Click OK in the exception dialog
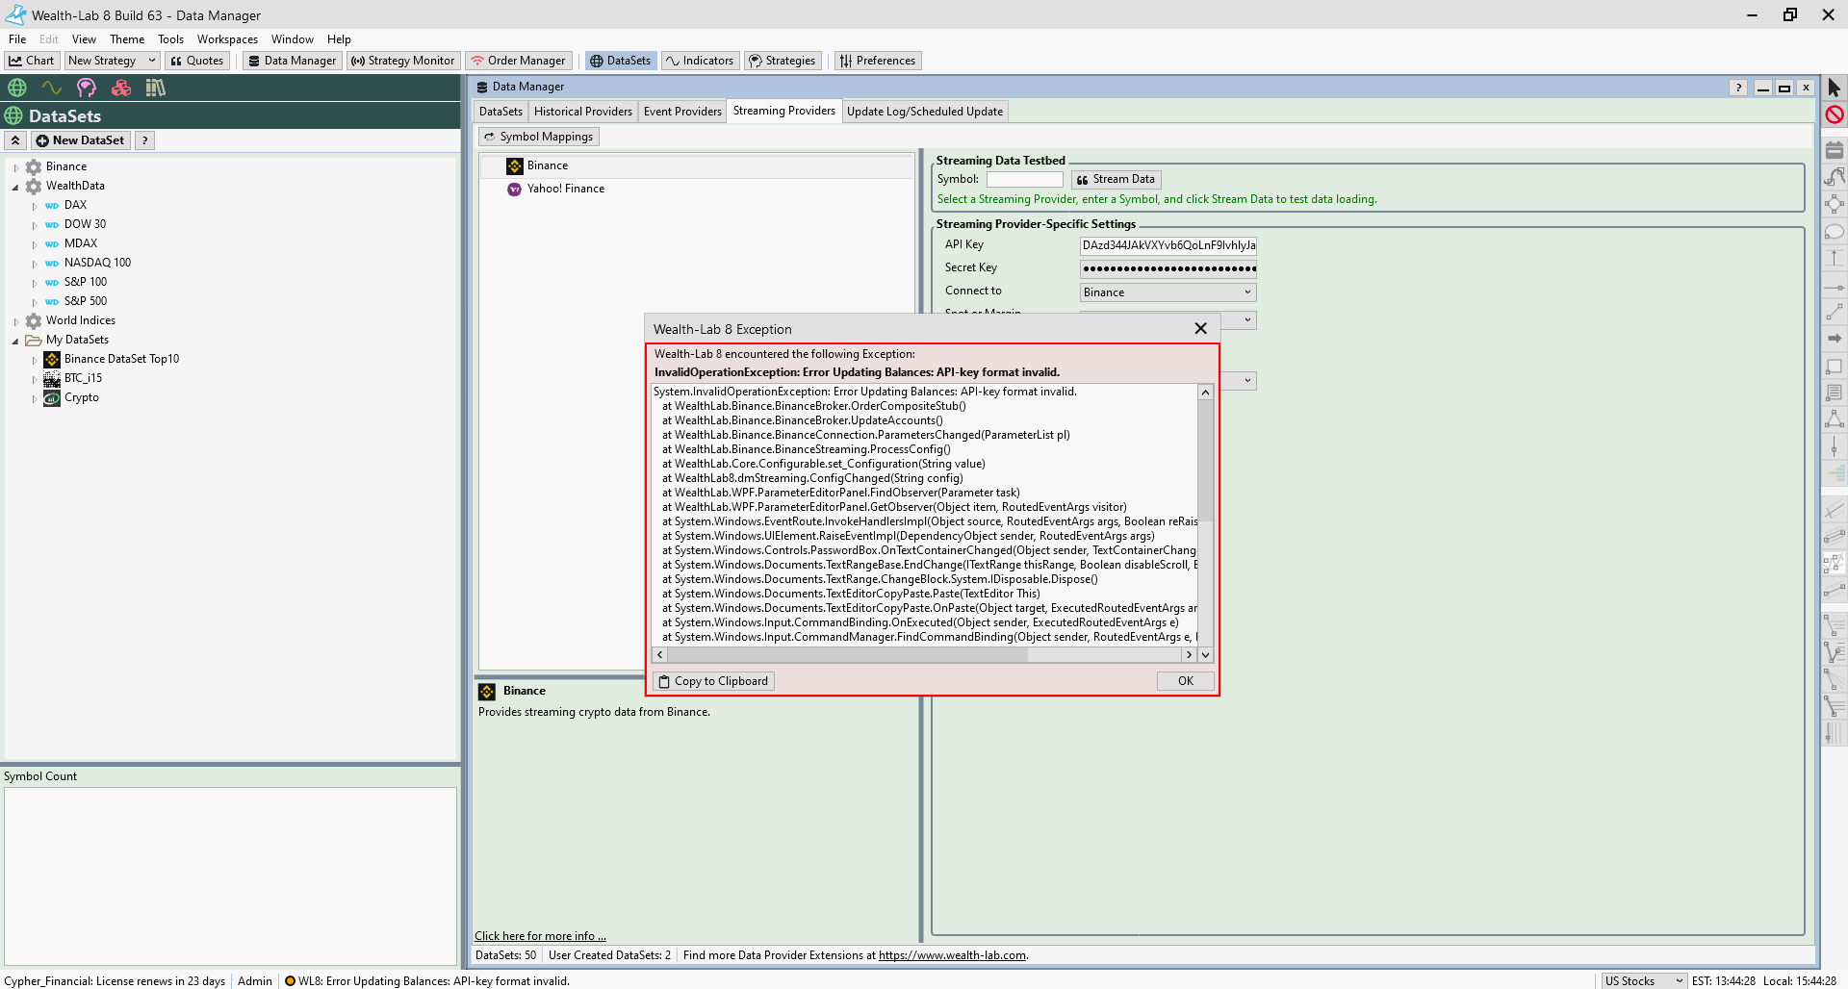 click(1186, 681)
